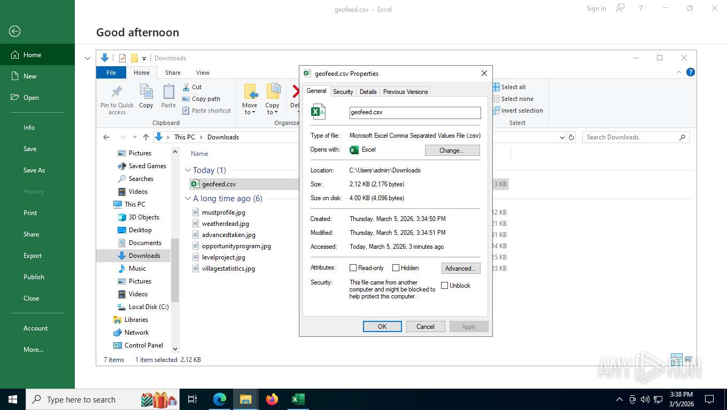Screen dimensions: 727x410
Task: Open Customize Quick Access Toolbar dropdown
Action: (x=144, y=59)
